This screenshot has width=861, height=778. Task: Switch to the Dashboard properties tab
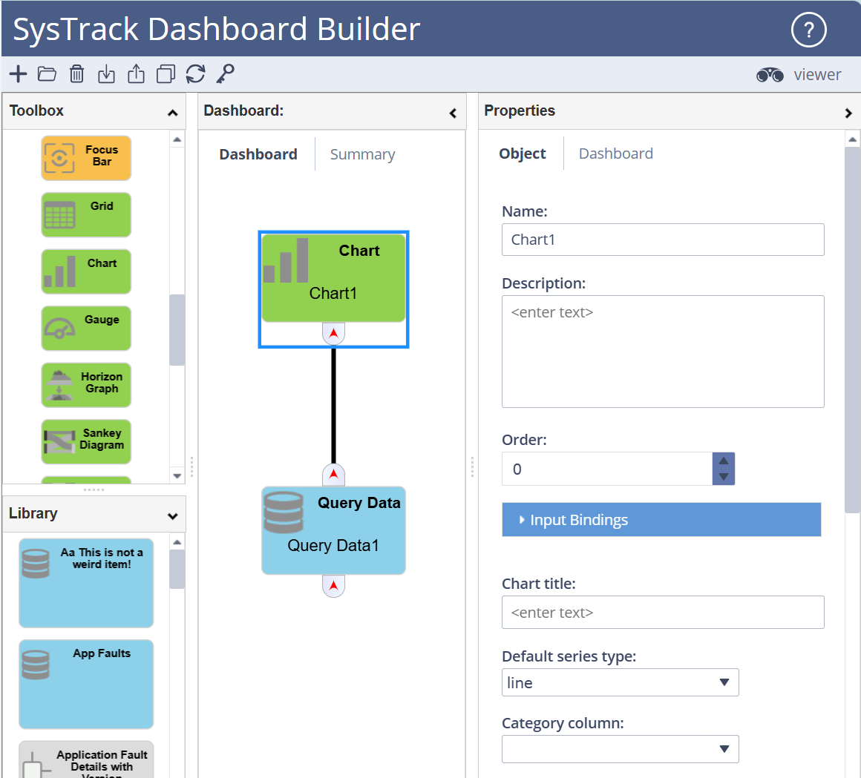615,154
